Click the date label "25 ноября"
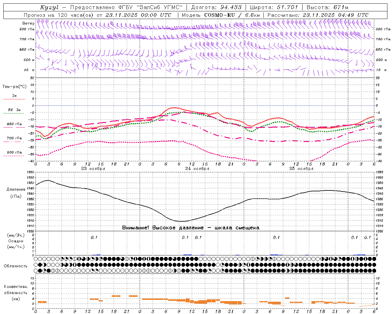This screenshot has height=314, width=392. coord(301,169)
